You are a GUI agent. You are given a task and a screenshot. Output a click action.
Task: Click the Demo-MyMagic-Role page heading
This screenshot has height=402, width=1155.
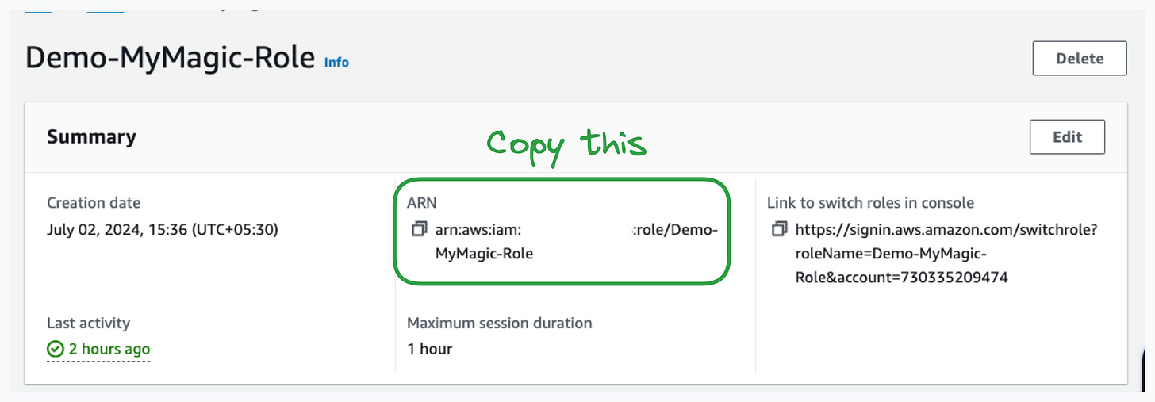[x=170, y=59]
